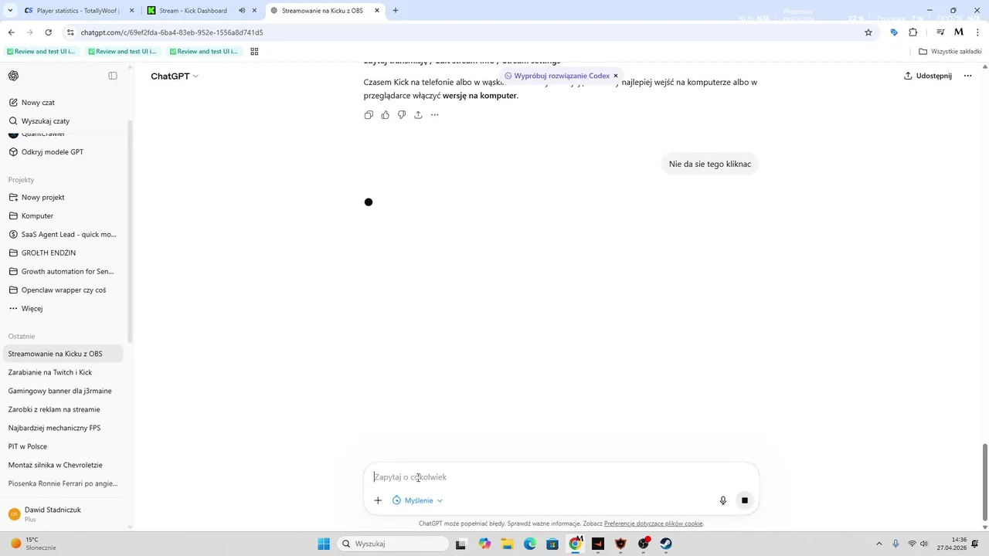Give the response a thumbs up

pos(386,115)
